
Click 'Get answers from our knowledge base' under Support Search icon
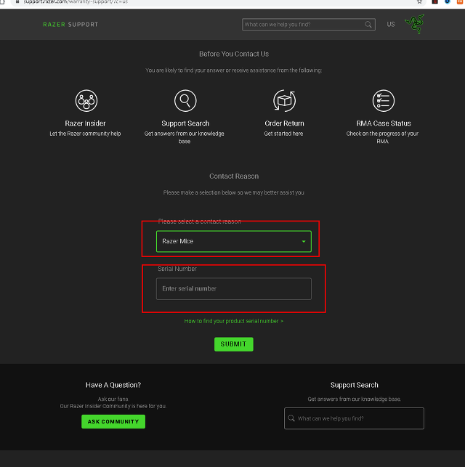185,137
